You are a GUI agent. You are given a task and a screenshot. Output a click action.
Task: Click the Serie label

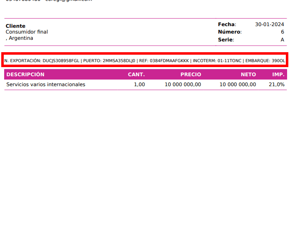tap(226, 40)
